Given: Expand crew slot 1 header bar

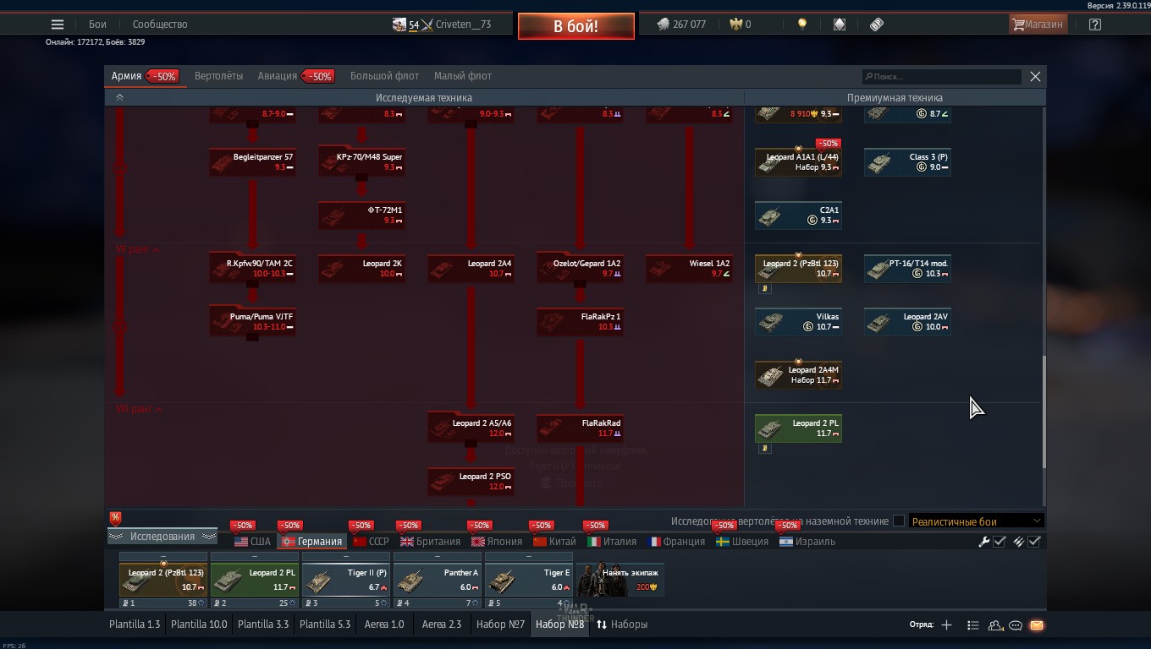Looking at the screenshot, I should click(163, 557).
